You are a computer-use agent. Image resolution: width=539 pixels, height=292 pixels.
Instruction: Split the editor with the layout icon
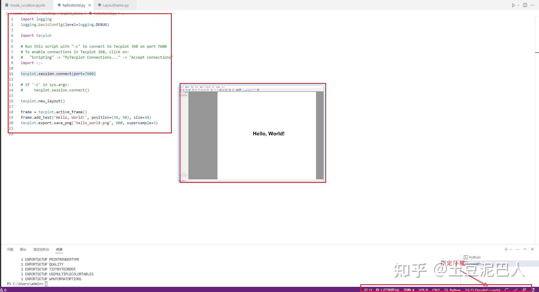pos(525,5)
